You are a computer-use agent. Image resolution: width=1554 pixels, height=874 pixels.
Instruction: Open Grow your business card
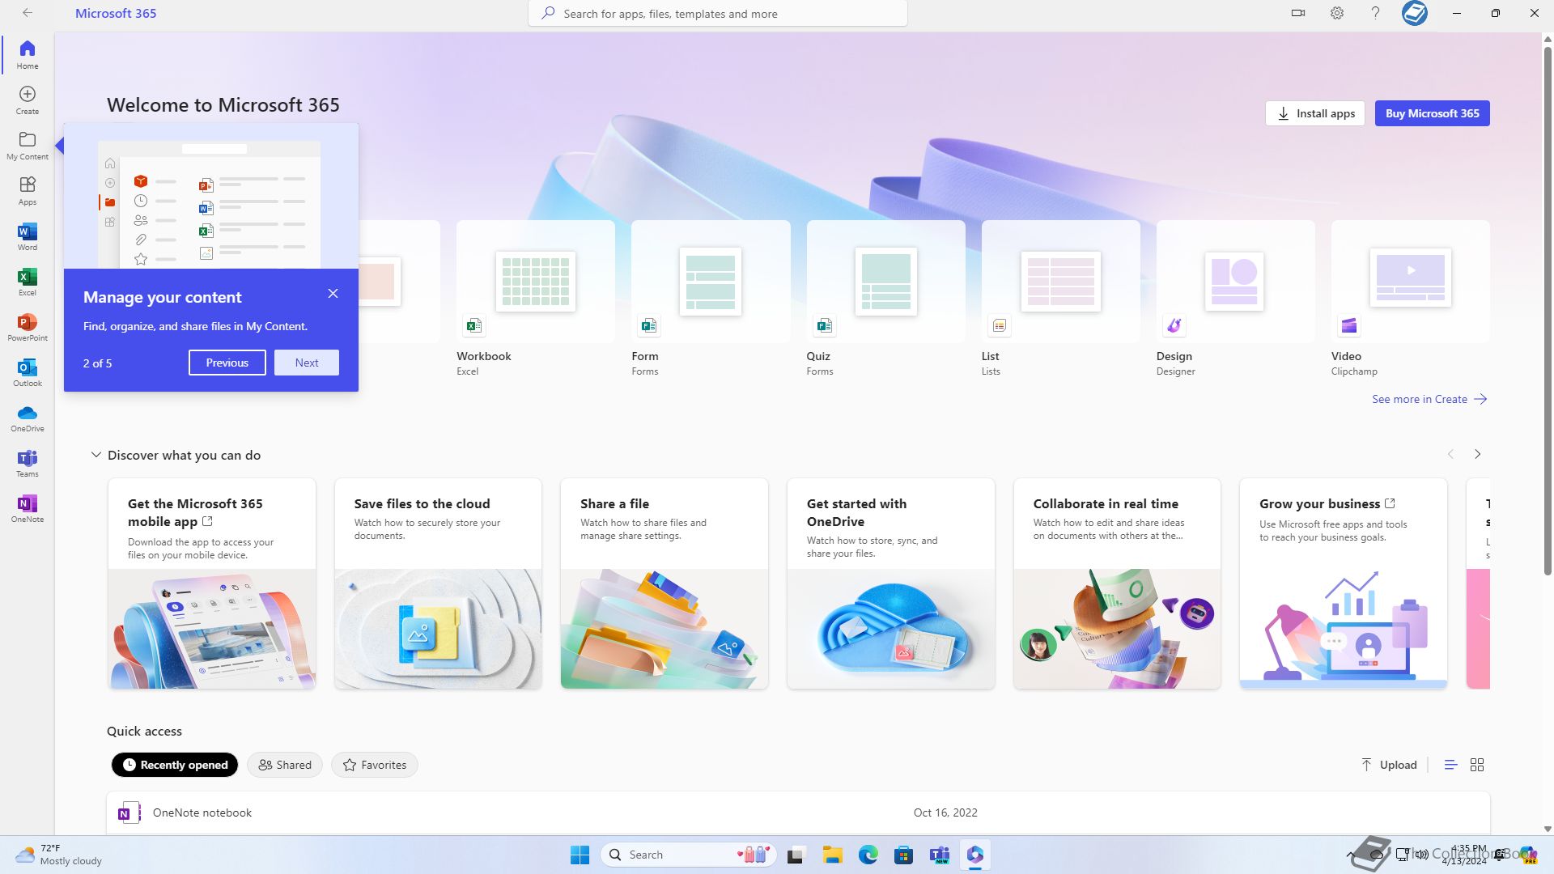click(x=1343, y=583)
